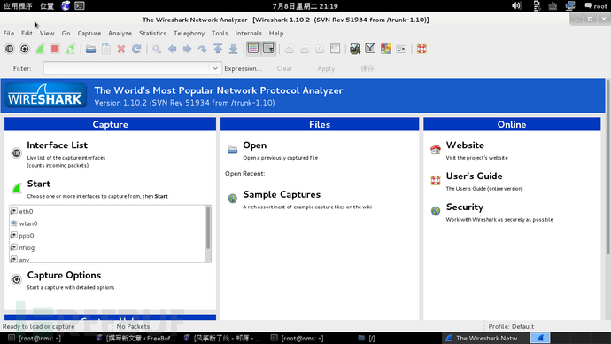The height and width of the screenshot is (344, 611).
Task: Click the restart capture toolbar icon
Action: [x=70, y=49]
